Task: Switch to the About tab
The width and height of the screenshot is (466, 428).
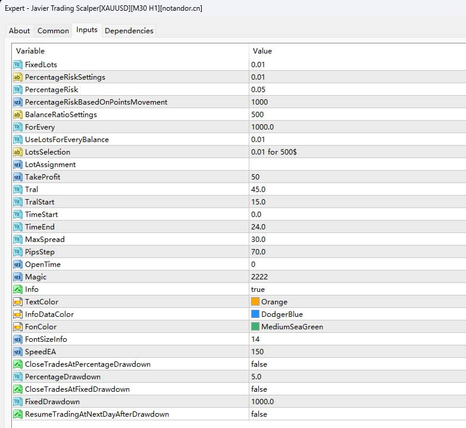Action: pos(19,30)
